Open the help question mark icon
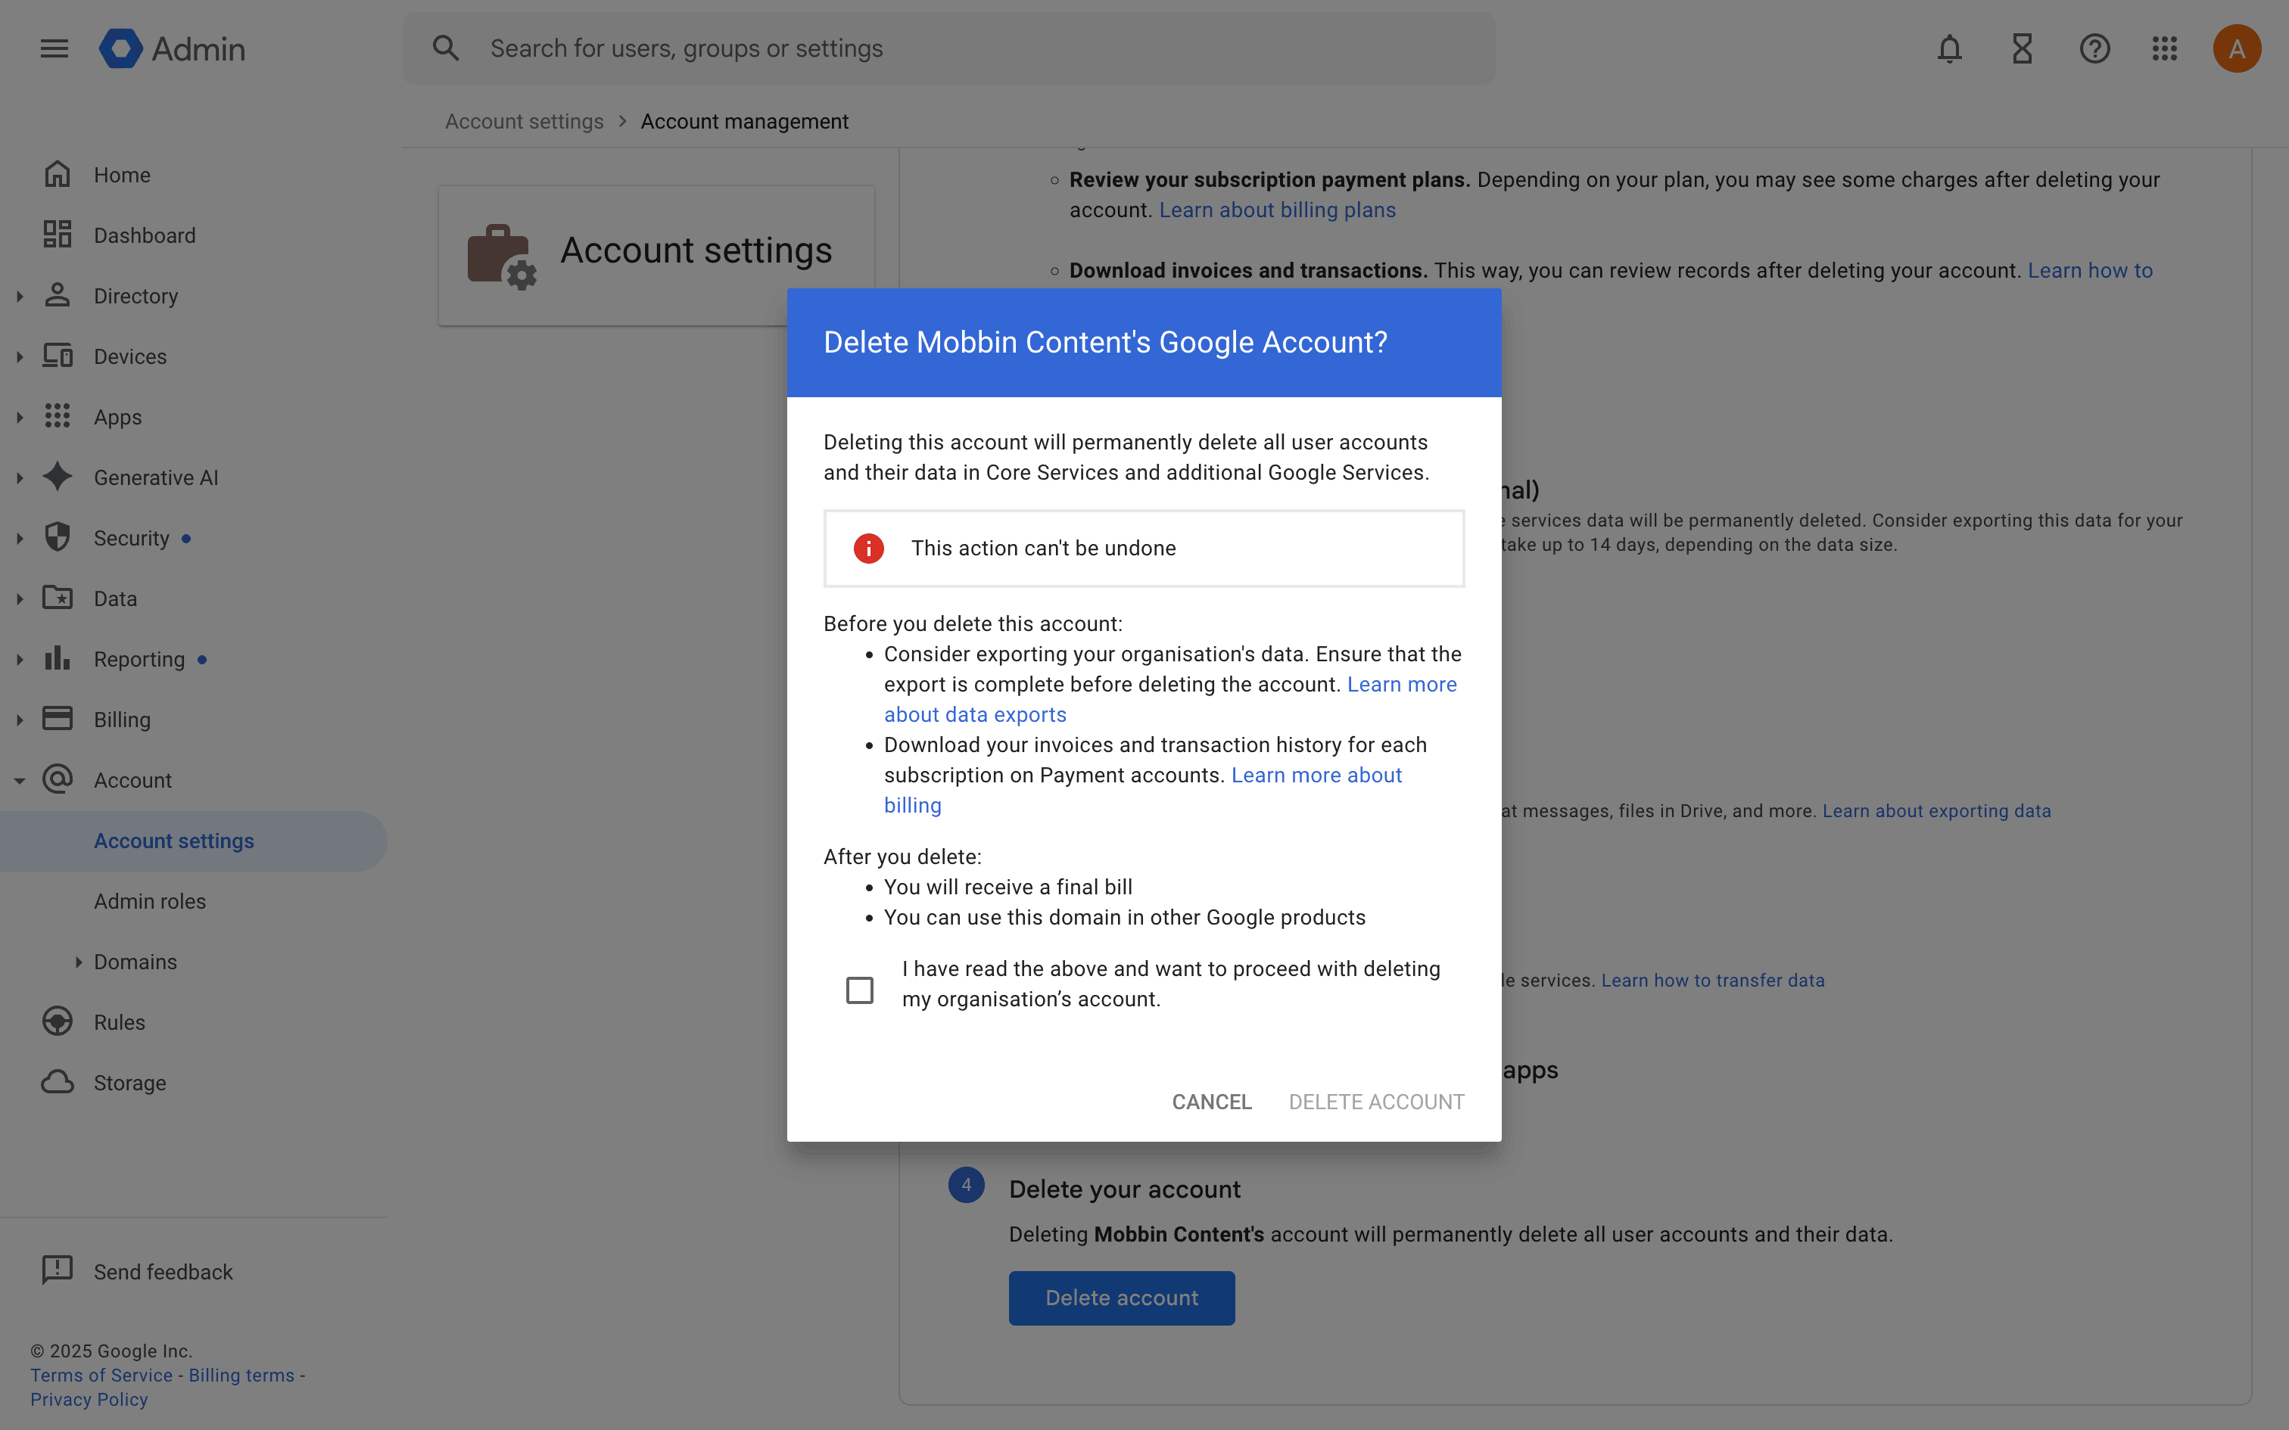 [x=2094, y=48]
